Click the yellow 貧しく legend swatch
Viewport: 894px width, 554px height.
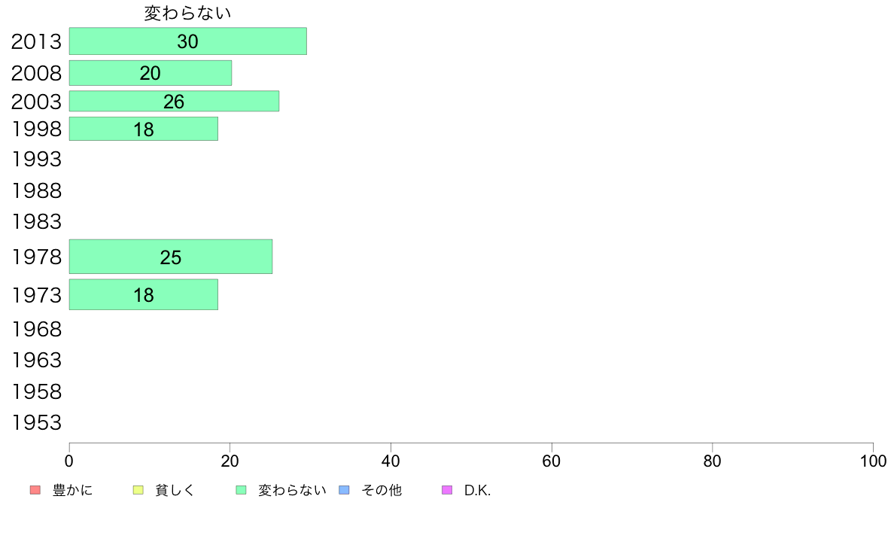click(138, 490)
